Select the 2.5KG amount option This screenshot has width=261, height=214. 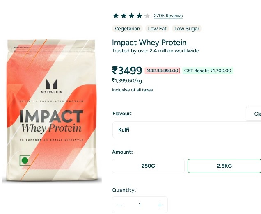(224, 166)
